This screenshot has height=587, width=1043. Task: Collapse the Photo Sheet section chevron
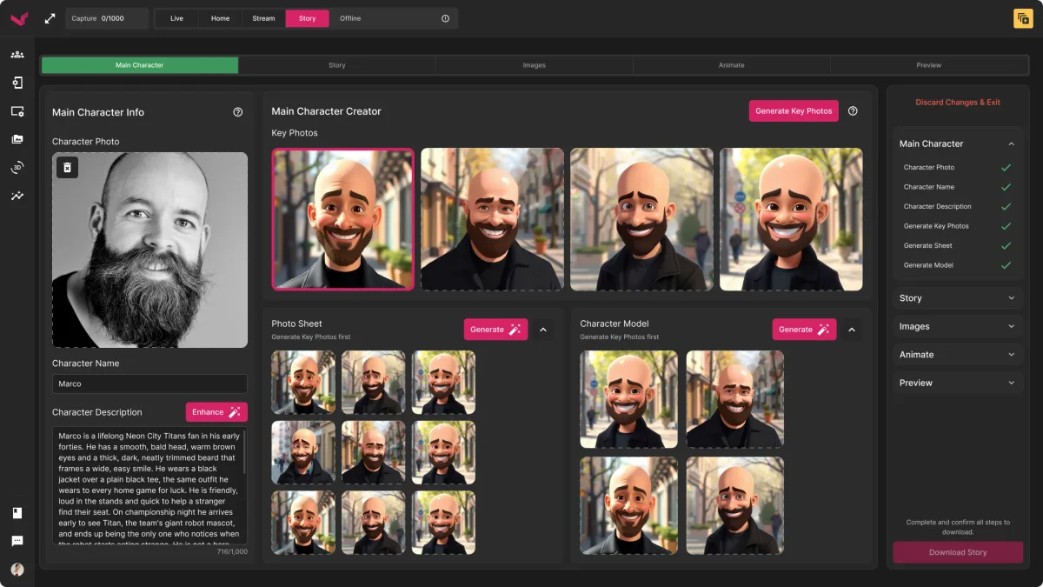click(x=543, y=330)
